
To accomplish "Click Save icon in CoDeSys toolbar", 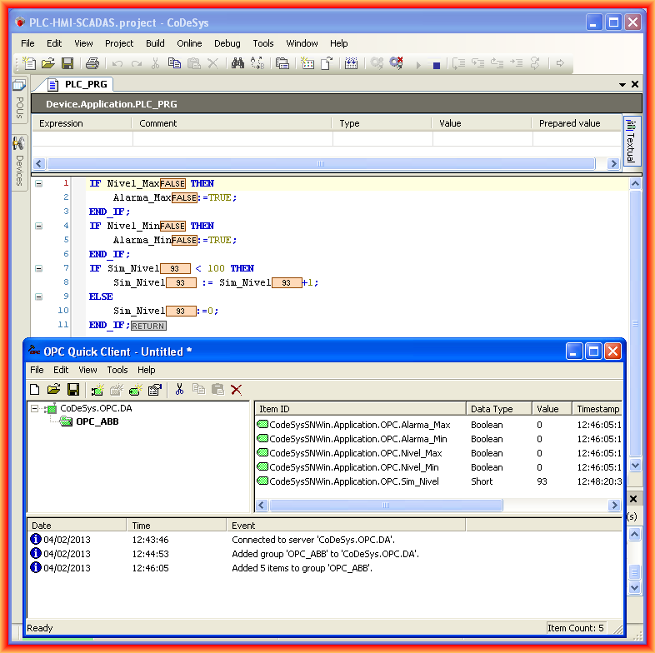I will (x=67, y=63).
